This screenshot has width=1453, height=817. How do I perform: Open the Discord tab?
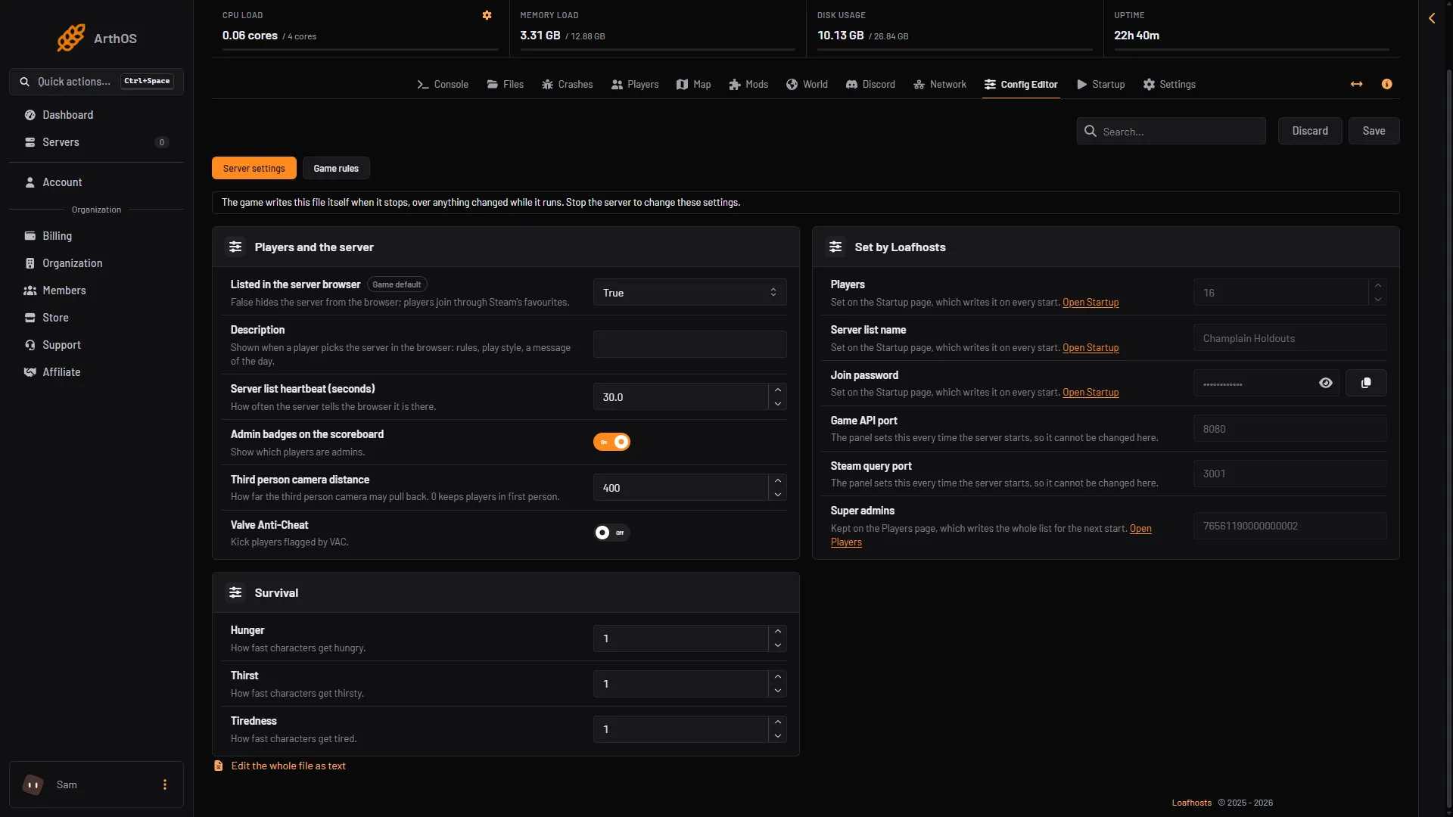[870, 84]
